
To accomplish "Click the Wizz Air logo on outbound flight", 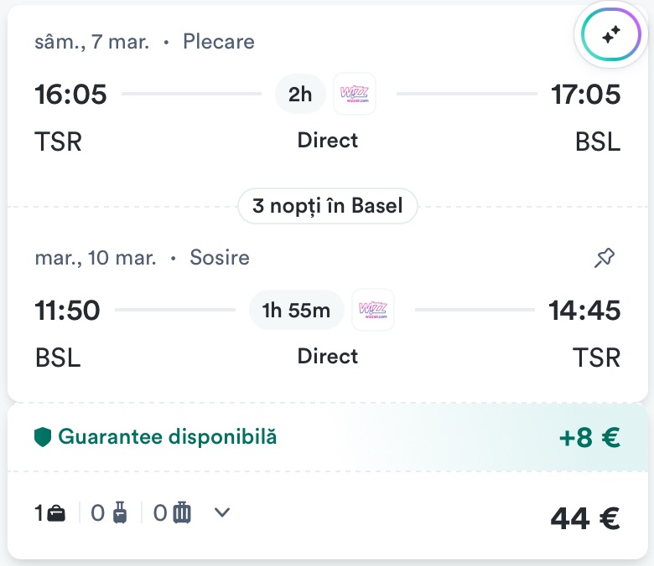I will pos(354,95).
